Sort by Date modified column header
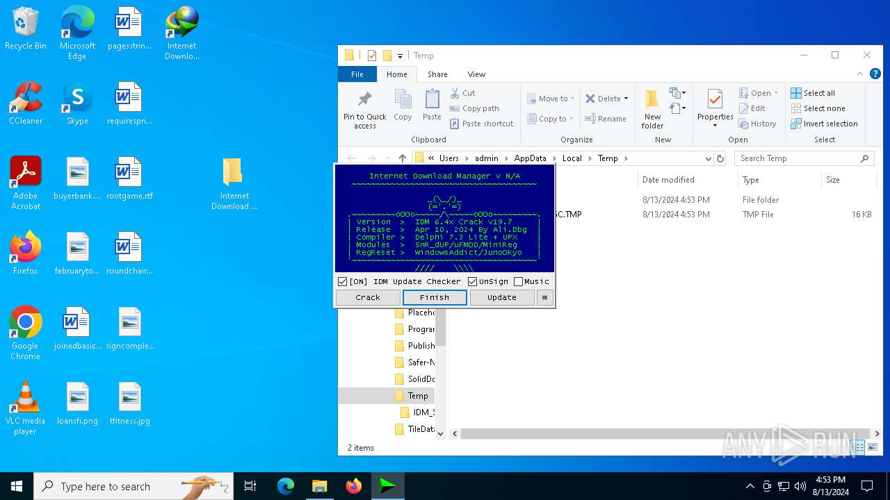This screenshot has width=890, height=500. tap(668, 180)
